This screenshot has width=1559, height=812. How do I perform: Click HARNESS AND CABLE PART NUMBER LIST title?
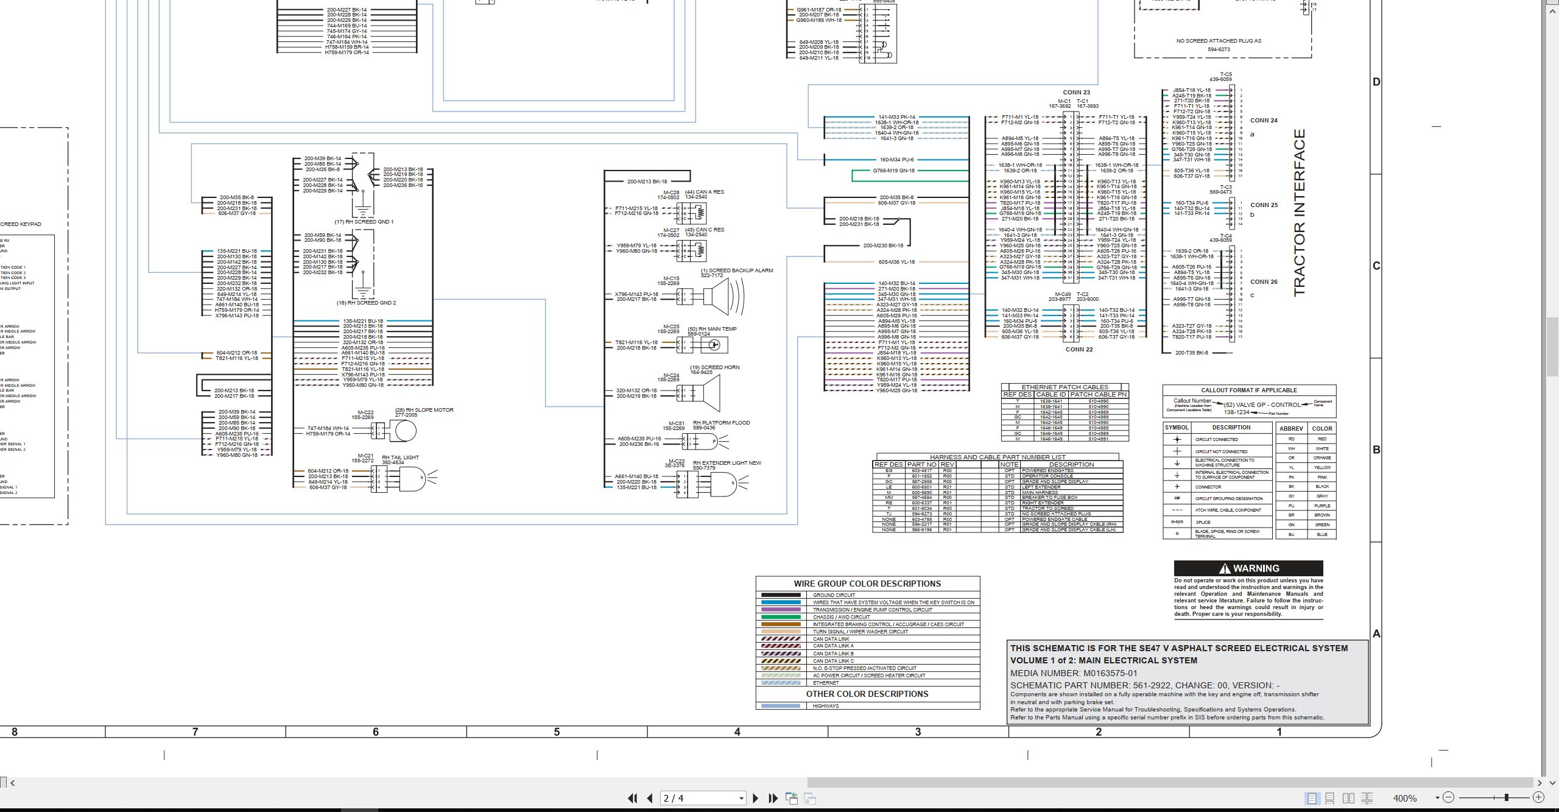coord(998,457)
